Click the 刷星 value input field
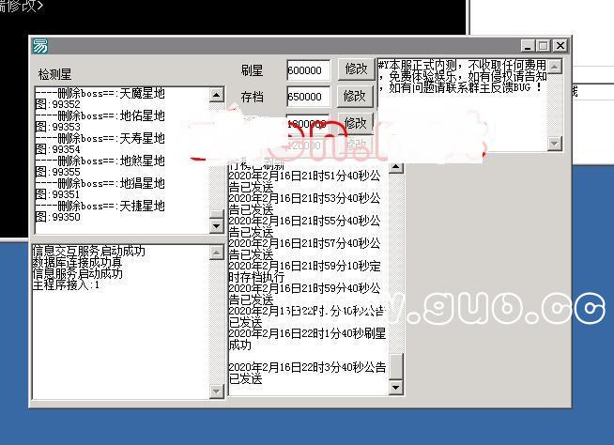The image size is (614, 445). click(308, 70)
